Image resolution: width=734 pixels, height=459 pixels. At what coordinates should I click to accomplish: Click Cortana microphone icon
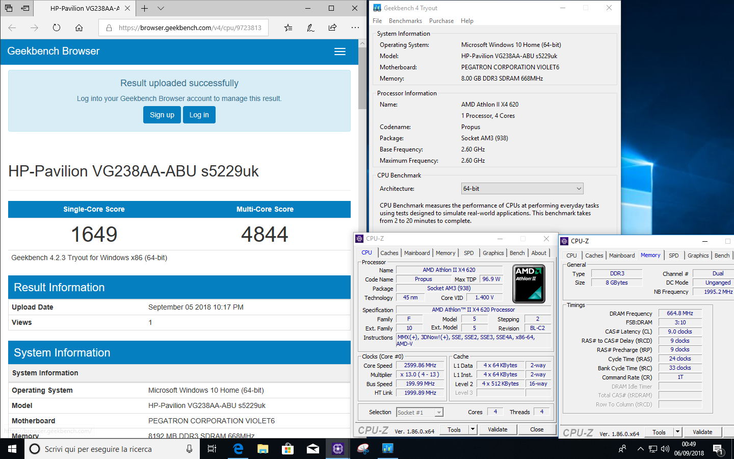[x=189, y=449]
